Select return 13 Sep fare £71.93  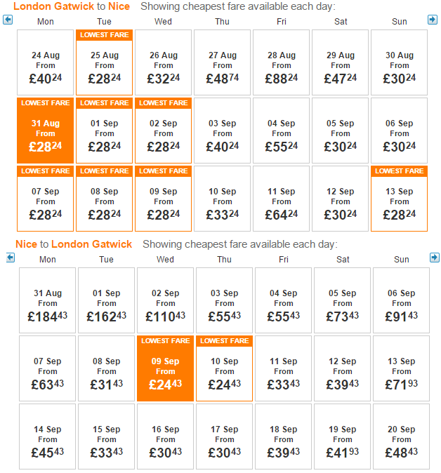(401, 368)
